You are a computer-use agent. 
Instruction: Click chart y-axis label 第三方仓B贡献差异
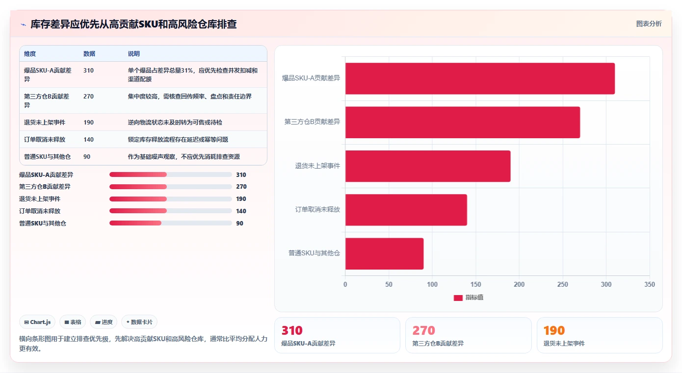coord(313,122)
